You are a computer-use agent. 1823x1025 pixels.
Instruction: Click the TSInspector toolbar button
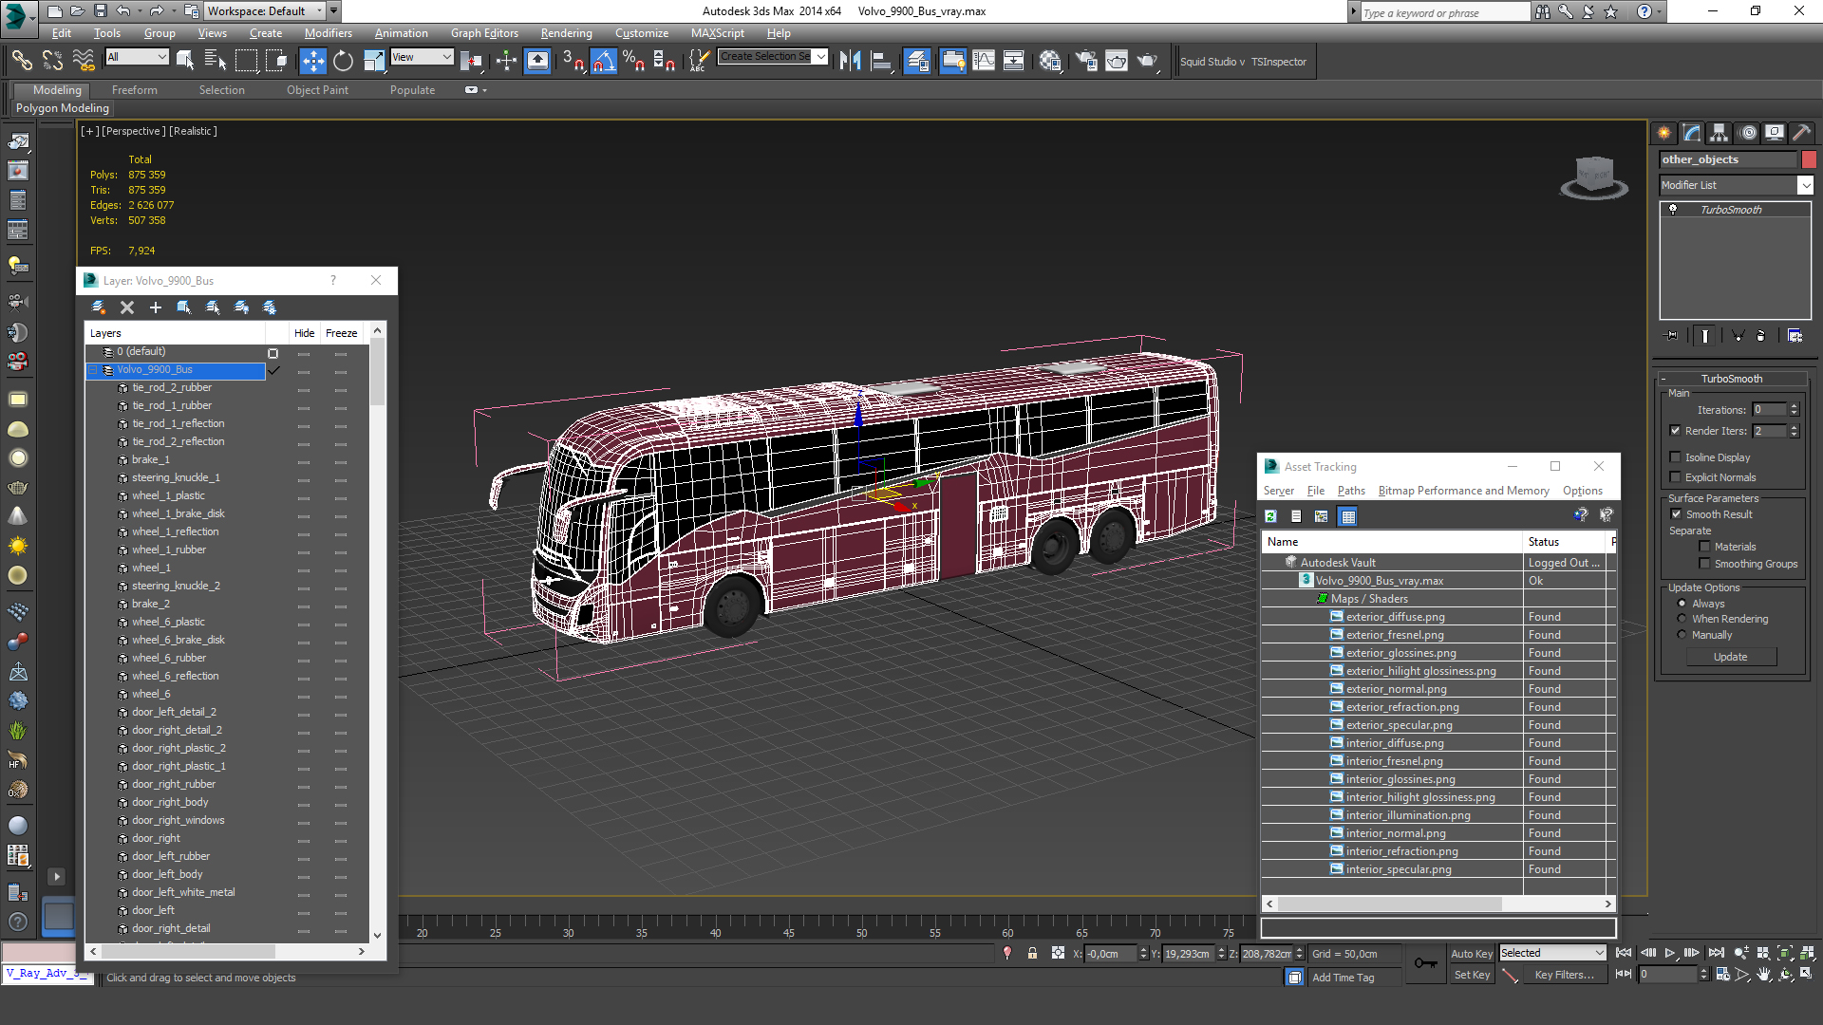coord(1278,62)
